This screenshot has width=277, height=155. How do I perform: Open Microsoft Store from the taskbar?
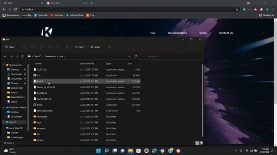click(x=138, y=151)
